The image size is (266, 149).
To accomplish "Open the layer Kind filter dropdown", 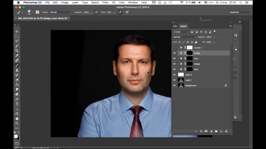I will point(181,32).
